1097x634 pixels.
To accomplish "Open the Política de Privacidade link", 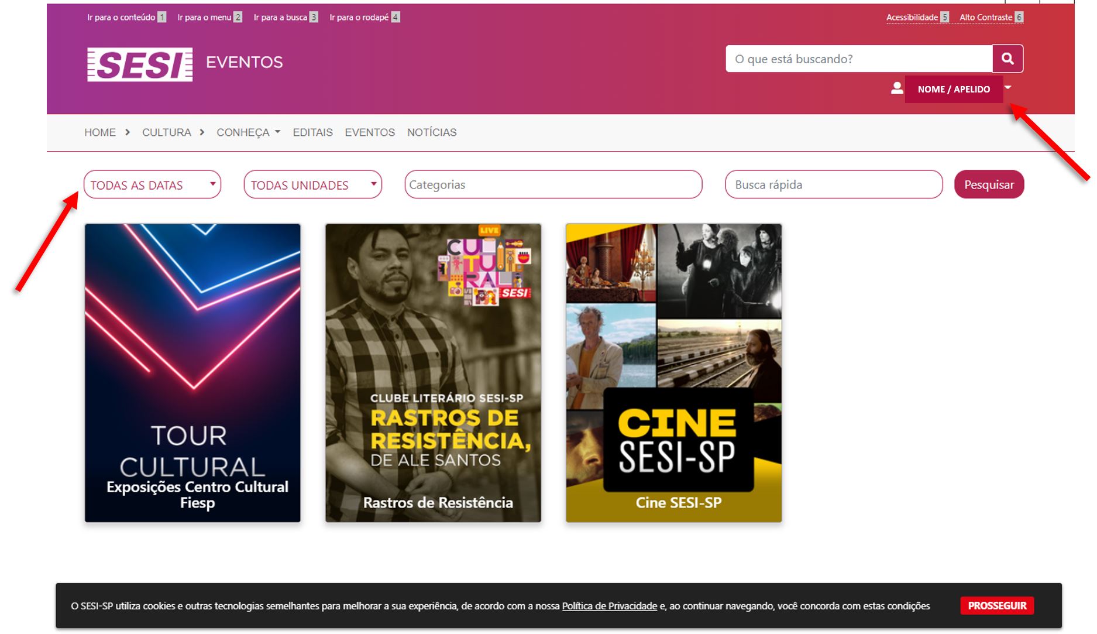I will [609, 606].
